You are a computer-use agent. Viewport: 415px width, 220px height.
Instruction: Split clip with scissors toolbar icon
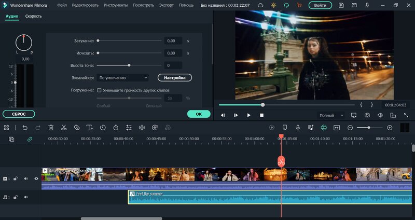[64, 128]
